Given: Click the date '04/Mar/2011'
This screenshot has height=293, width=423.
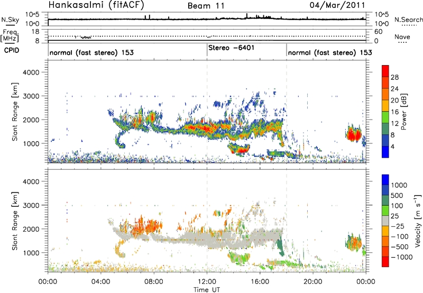Looking at the screenshot, I should click(337, 5).
